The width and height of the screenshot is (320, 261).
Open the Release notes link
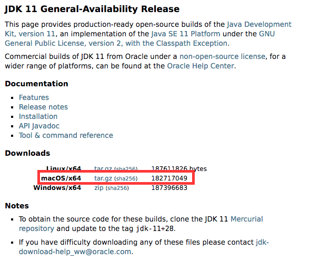[x=43, y=107]
